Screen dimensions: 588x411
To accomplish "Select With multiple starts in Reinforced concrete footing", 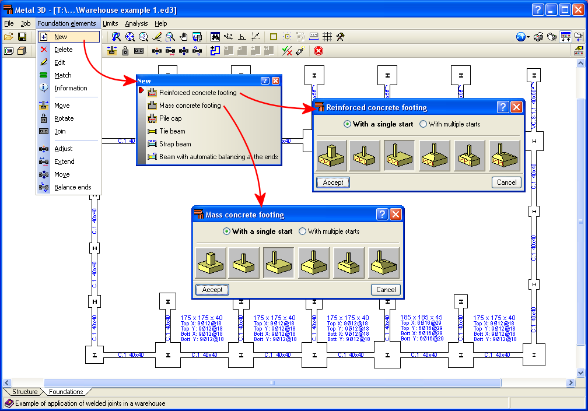I will click(450, 124).
